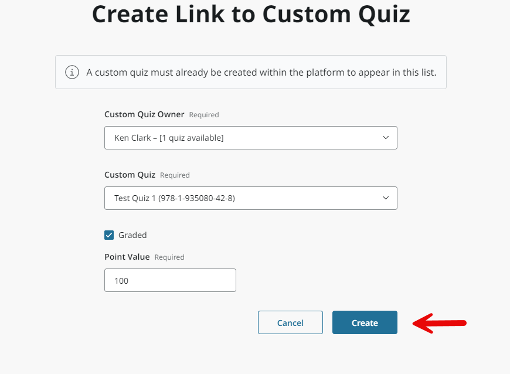The width and height of the screenshot is (510, 374).
Task: Click Required text beside Custom Quiz Owner
Action: pos(204,115)
